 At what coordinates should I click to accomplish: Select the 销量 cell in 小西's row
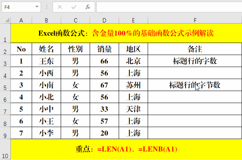[x=104, y=73]
